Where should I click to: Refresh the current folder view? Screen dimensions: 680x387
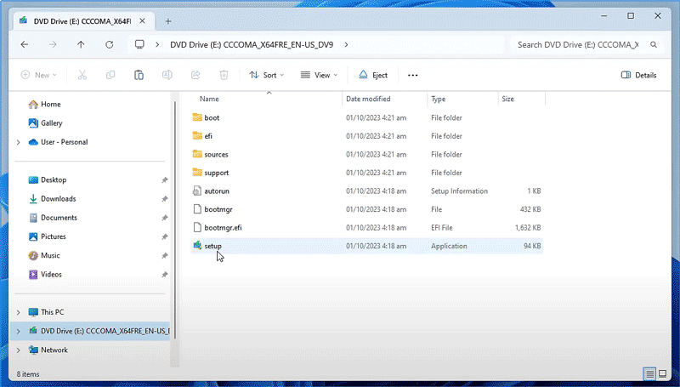(x=110, y=44)
